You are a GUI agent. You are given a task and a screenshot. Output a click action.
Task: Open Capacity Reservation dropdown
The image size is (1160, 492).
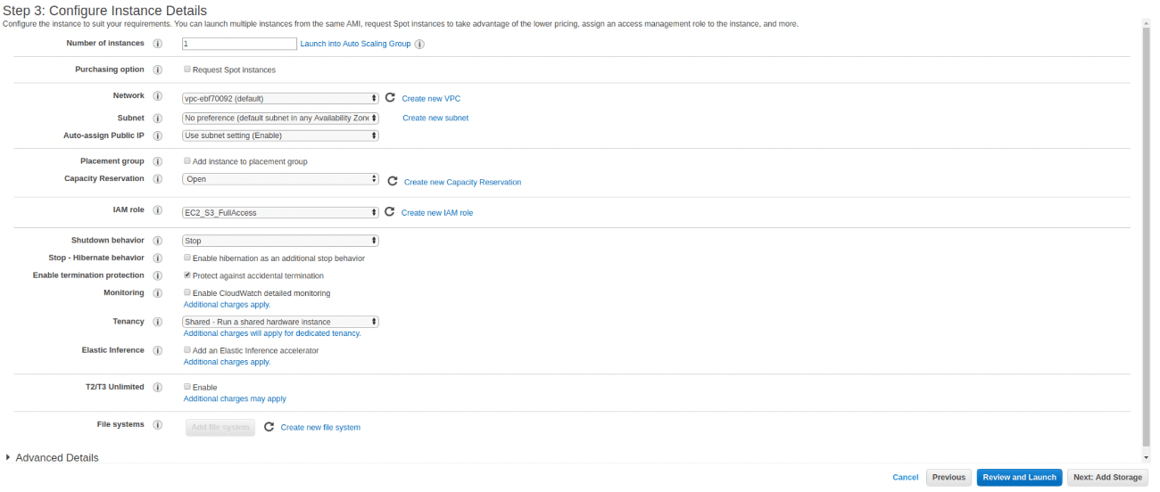(280, 179)
